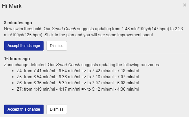The height and width of the screenshot is (117, 189).
Task: Accept the new swim threshold change
Action: click(24, 46)
